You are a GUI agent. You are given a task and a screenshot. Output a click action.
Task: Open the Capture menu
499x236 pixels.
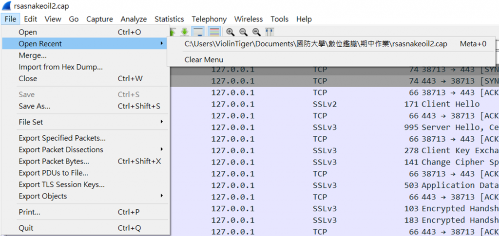[99, 19]
